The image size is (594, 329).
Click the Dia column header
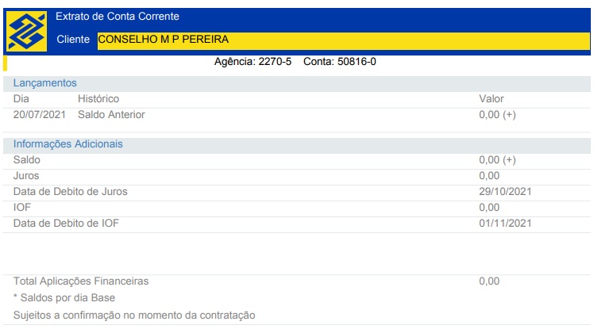[x=21, y=99]
